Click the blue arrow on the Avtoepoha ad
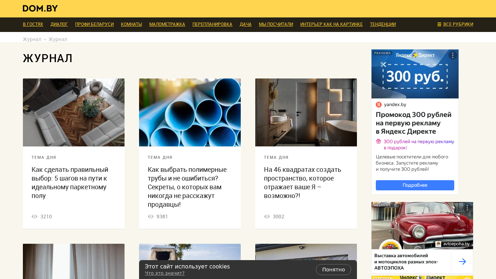 (x=462, y=262)
